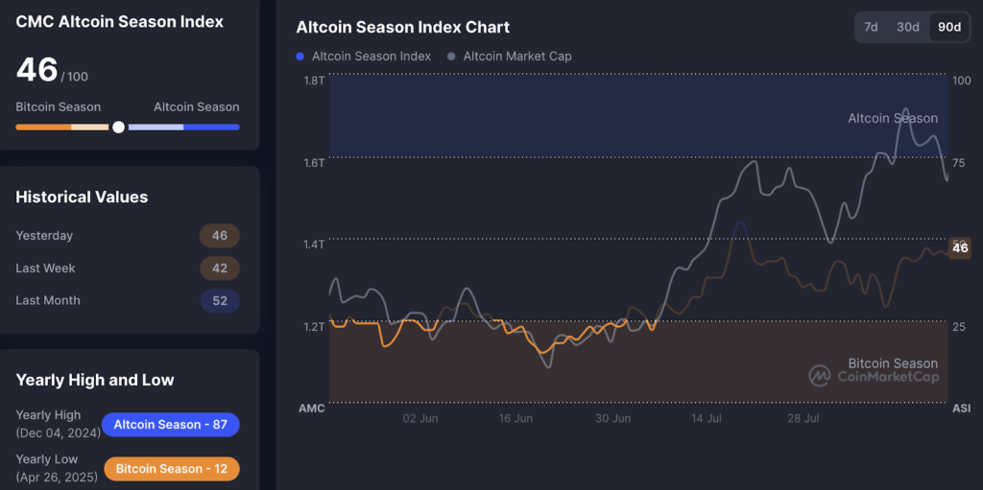Viewport: 983px width, 490px height.
Task: Click the Last Month value badge 52
Action: 219,301
